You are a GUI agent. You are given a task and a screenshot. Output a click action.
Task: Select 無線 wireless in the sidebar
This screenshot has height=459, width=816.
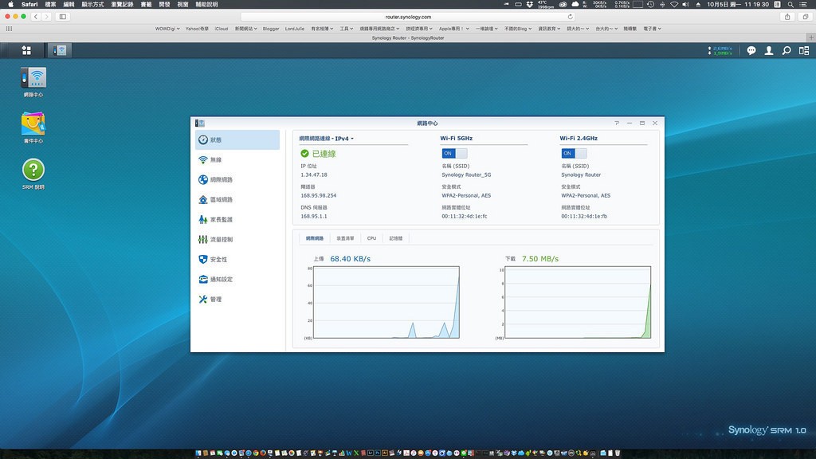(237, 159)
